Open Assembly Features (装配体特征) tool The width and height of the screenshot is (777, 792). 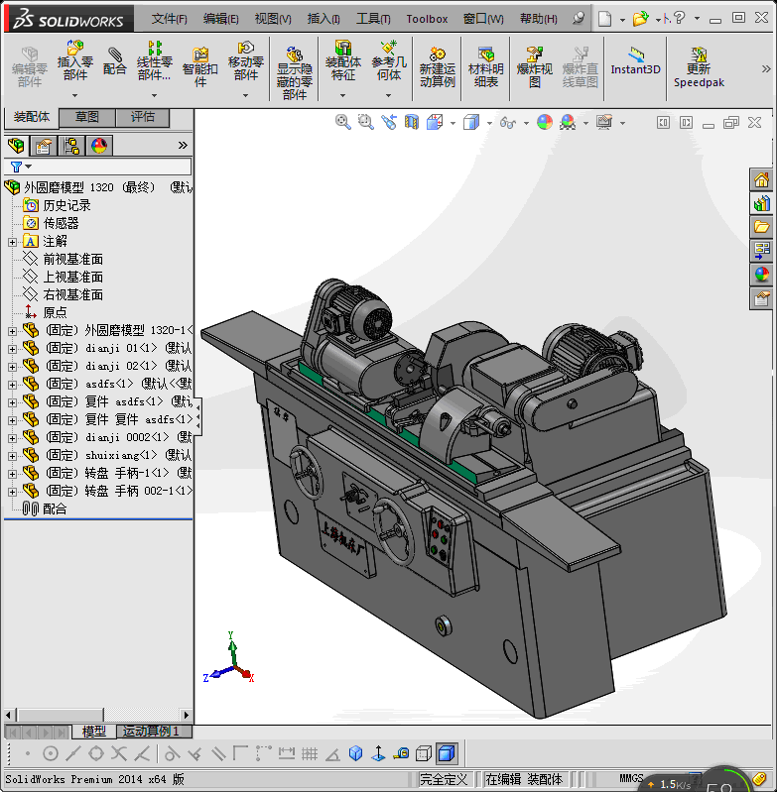(x=342, y=60)
